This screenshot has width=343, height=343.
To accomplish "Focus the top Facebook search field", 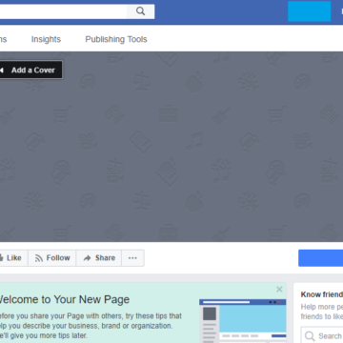I will [63, 11].
